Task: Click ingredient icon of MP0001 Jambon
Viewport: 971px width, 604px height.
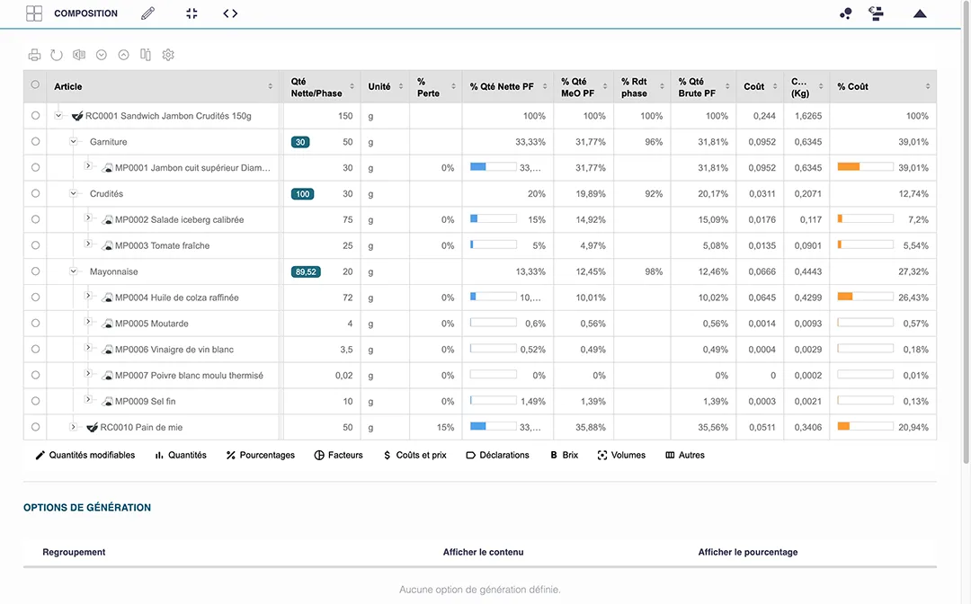Action: (x=107, y=168)
